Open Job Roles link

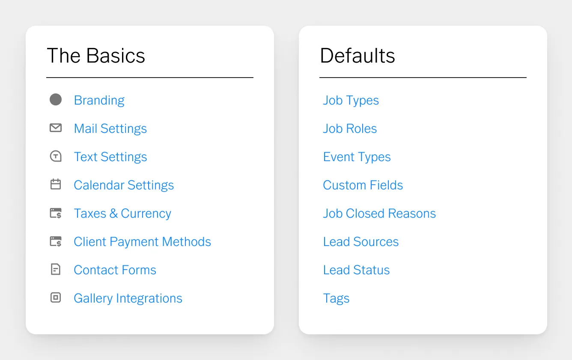coord(350,129)
